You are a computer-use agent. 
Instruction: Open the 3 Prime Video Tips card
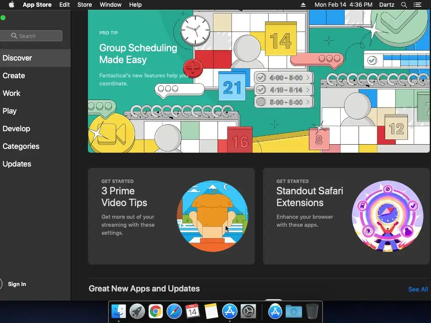tap(171, 216)
